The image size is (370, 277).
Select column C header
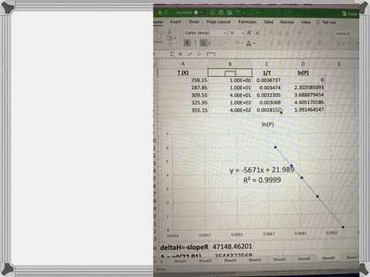267,64
